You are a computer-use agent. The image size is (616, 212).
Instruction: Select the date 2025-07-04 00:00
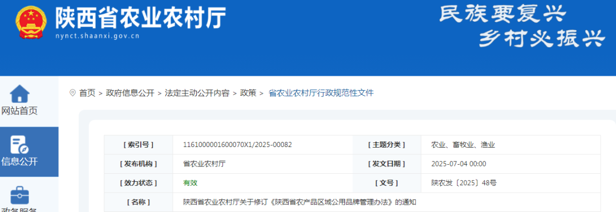(x=459, y=164)
